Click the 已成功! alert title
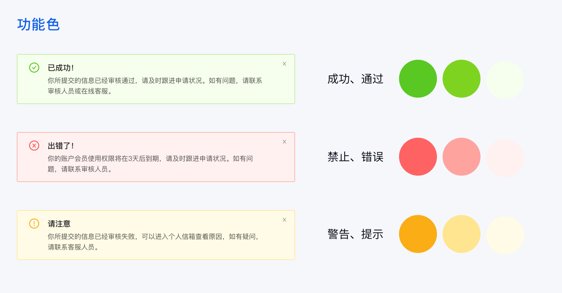The height and width of the screenshot is (293, 562). point(61,68)
